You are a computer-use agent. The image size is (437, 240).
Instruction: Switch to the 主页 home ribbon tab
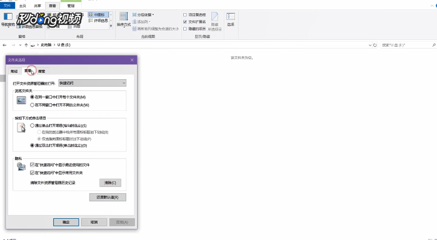(x=23, y=6)
